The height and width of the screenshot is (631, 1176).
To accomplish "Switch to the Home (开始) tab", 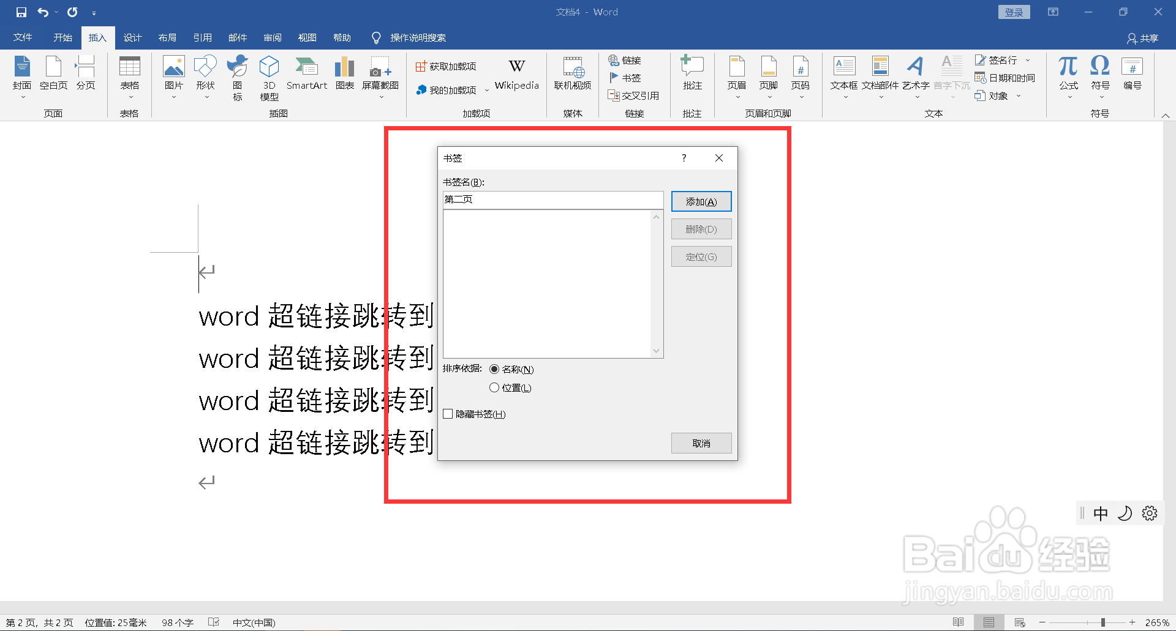I will click(62, 37).
